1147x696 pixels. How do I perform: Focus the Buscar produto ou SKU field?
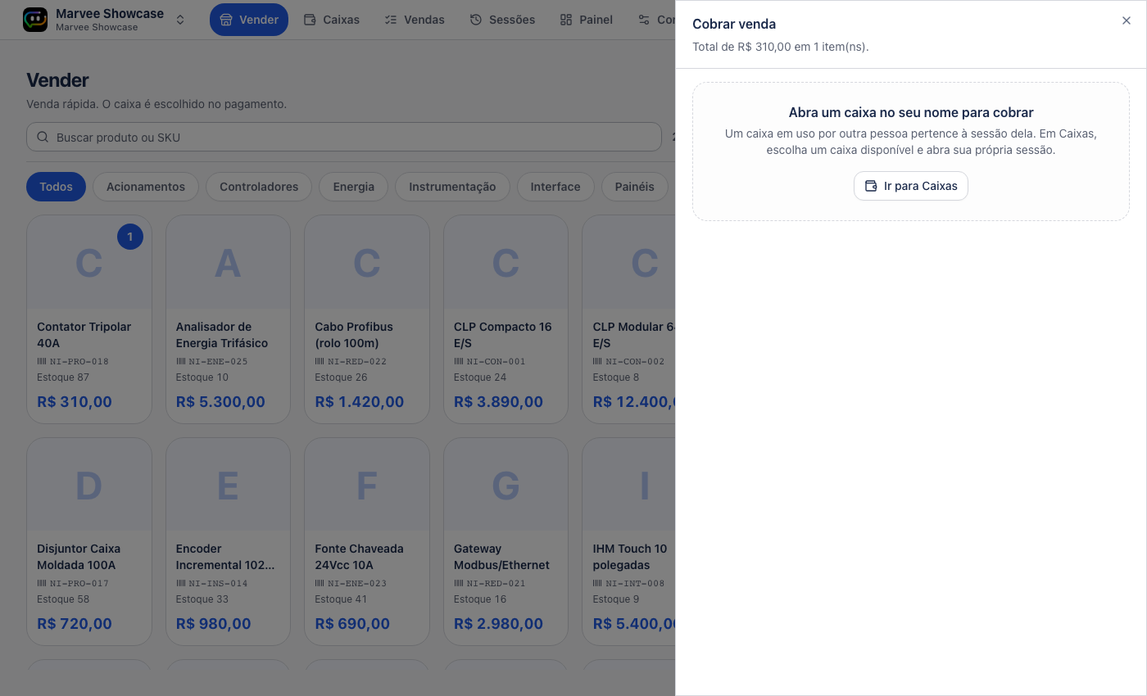tap(344, 137)
